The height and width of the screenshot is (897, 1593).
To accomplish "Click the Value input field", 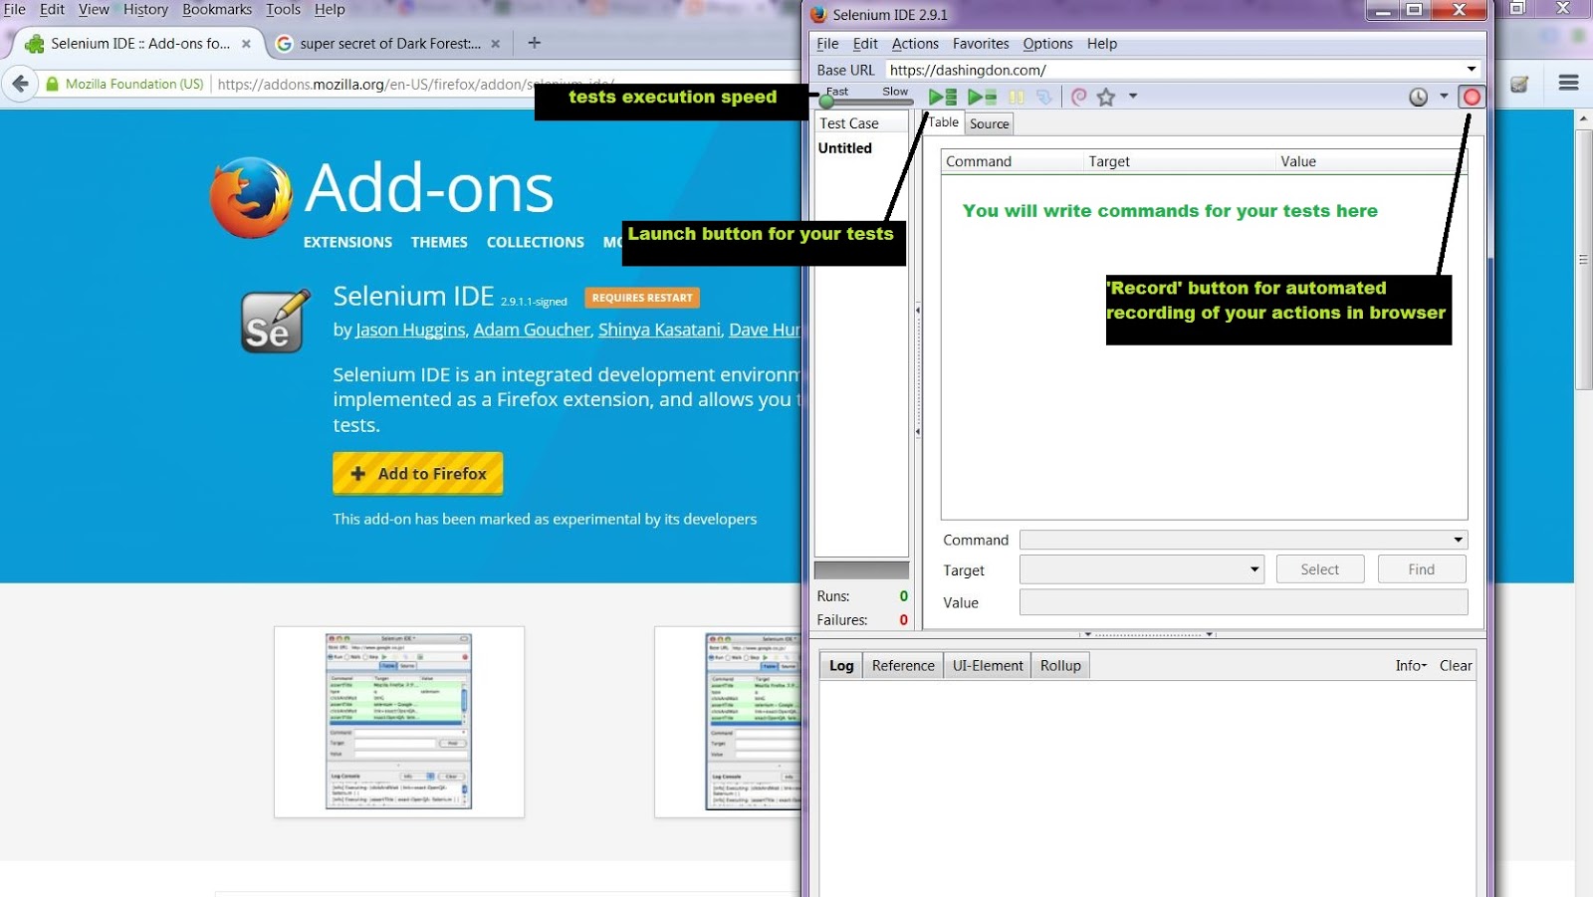I will pyautogui.click(x=1244, y=602).
